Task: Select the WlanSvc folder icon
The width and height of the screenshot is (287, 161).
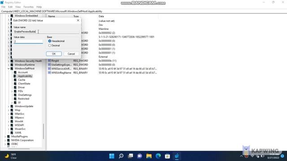Action: pos(12,114)
